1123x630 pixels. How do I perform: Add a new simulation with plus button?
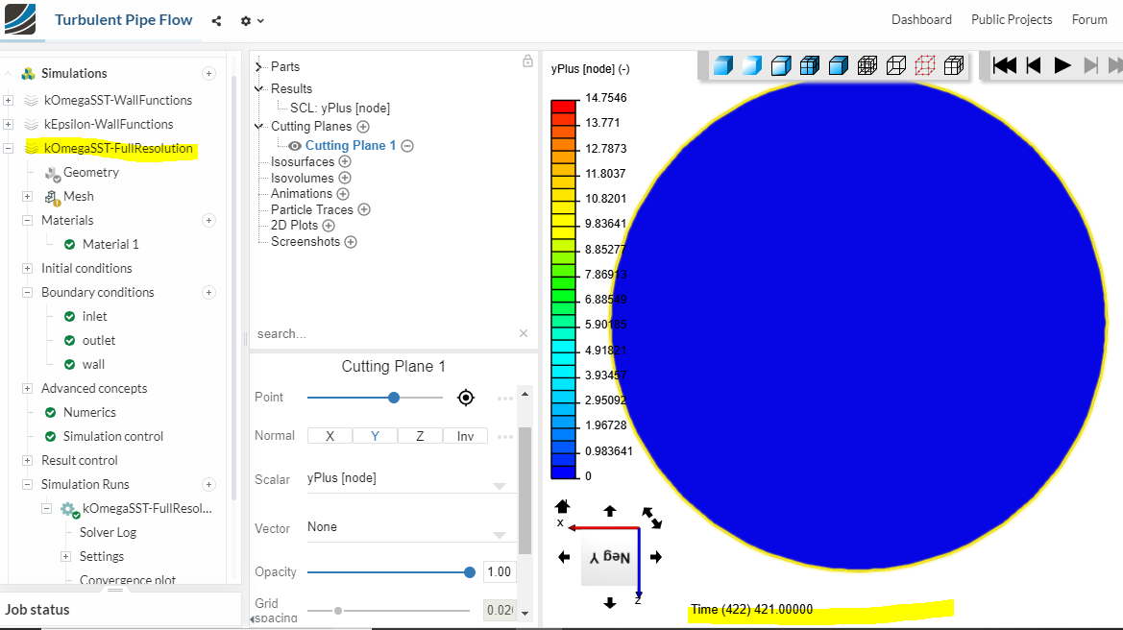pyautogui.click(x=208, y=74)
